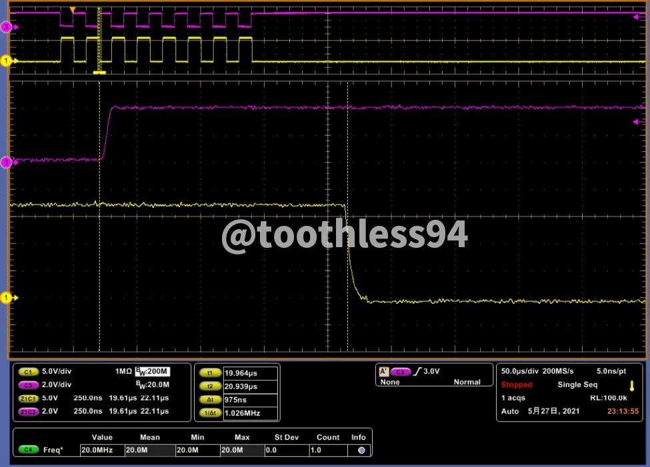Click the t2 value 20.939µs
Screen dimensions: 650x467
[x=250, y=386]
